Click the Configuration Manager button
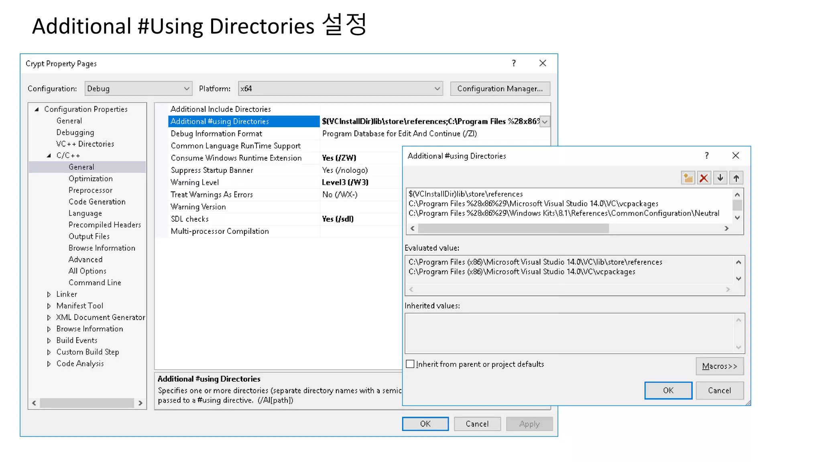This screenshot has height=462, width=822. tap(500, 89)
